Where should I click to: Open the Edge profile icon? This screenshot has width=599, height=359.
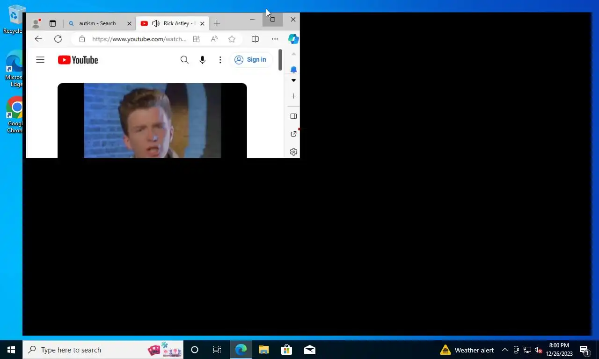click(x=36, y=23)
